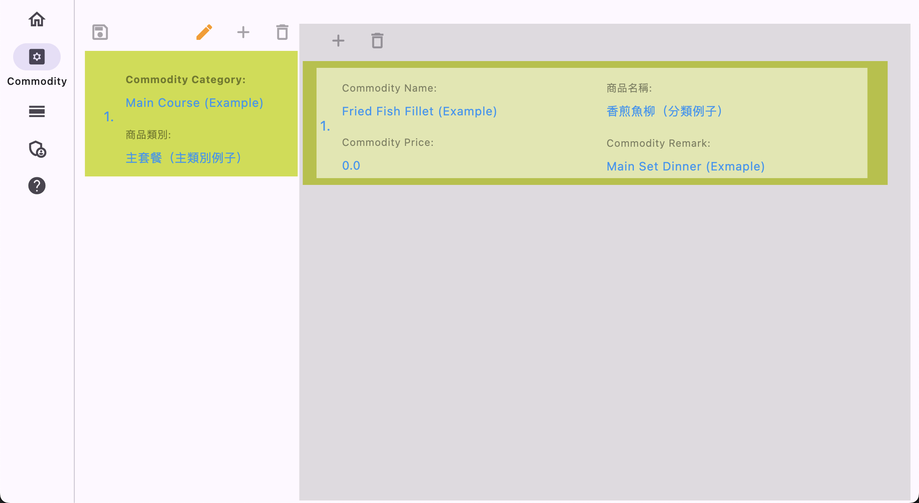Click the add plus icon in right panel

click(x=338, y=40)
